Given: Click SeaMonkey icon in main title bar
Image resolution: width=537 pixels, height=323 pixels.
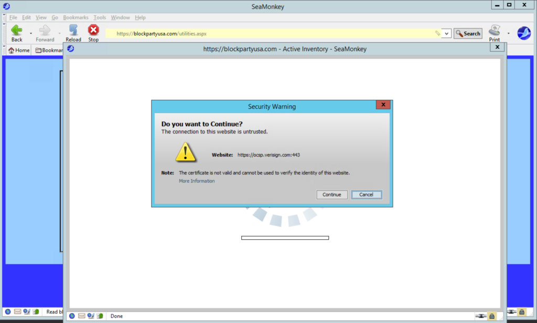Looking at the screenshot, I should click(x=6, y=6).
